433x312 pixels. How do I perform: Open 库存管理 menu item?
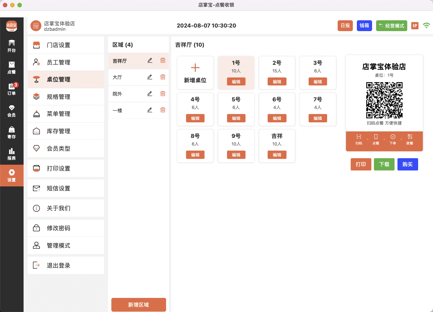(x=66, y=131)
